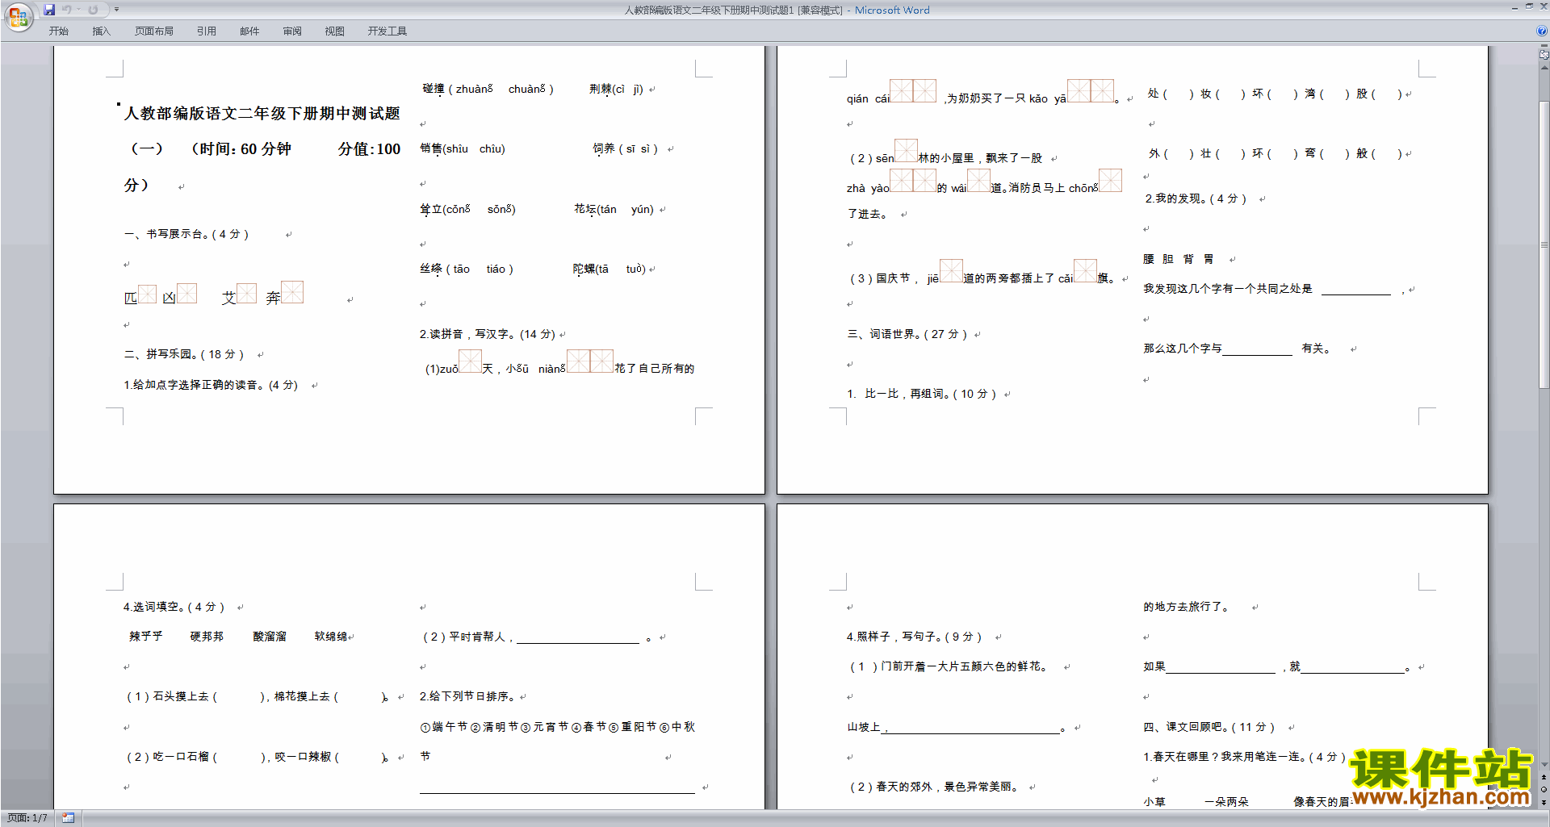
Task: Save document with the floppy disk icon
Action: pos(49,10)
